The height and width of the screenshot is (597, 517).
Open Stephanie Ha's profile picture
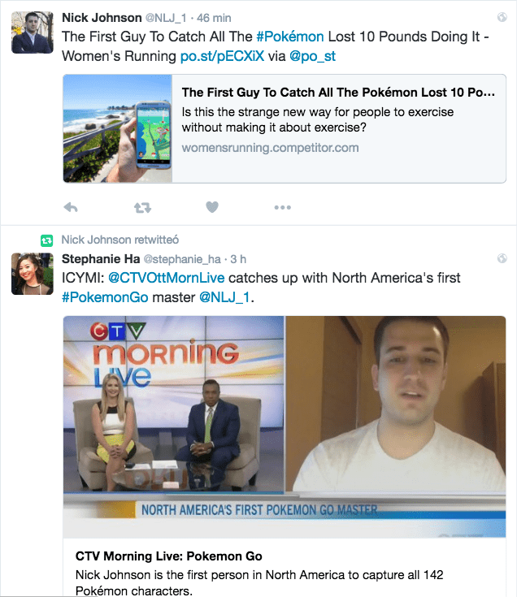33,274
